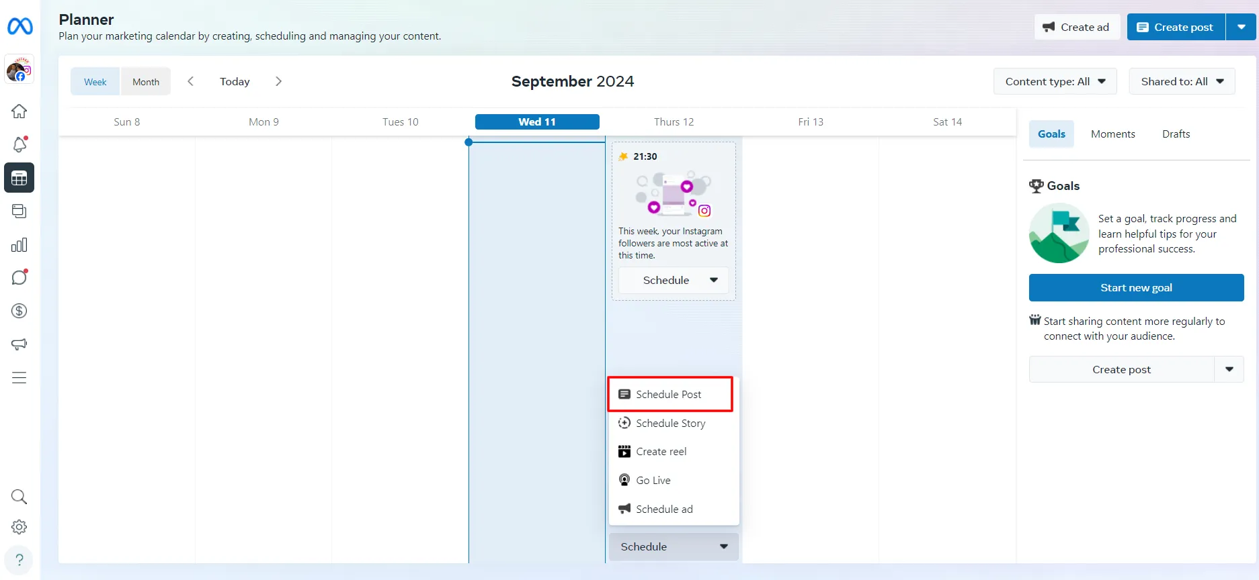Open Help question mark icon

[x=19, y=560]
